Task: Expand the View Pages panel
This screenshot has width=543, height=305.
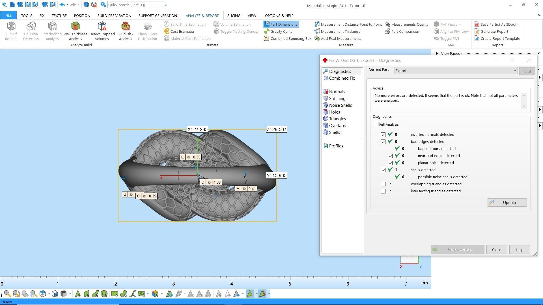Action: click(x=437, y=53)
